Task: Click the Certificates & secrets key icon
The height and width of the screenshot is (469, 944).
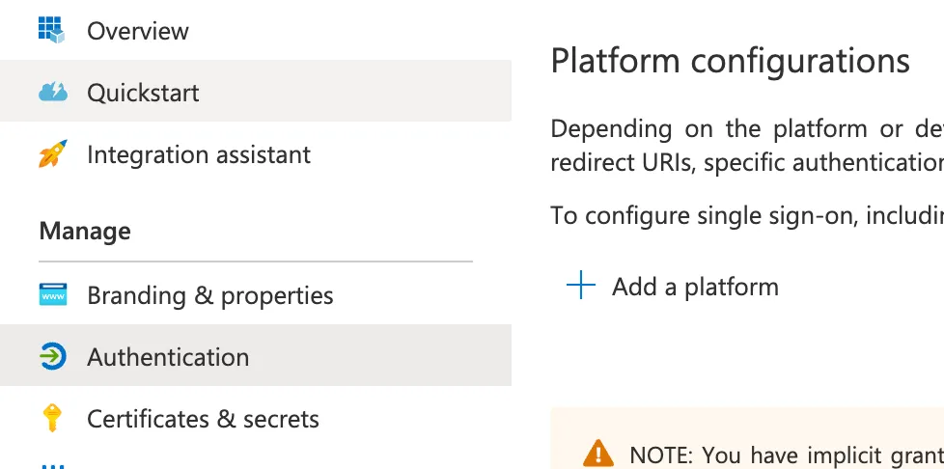Action: click(53, 418)
